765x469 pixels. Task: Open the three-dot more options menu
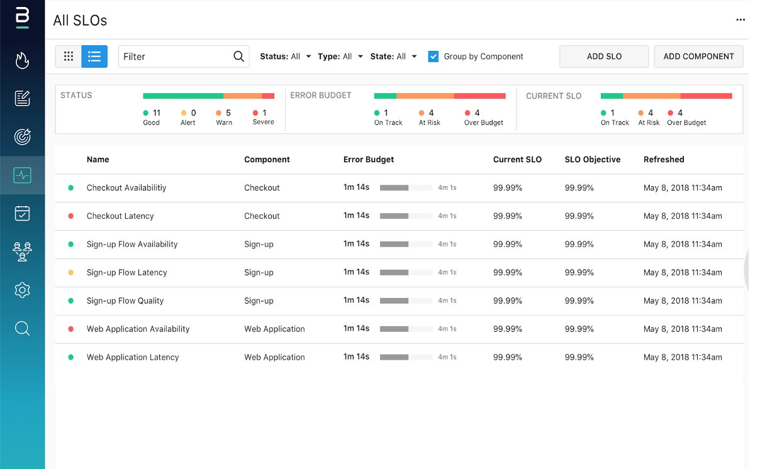pos(740,20)
